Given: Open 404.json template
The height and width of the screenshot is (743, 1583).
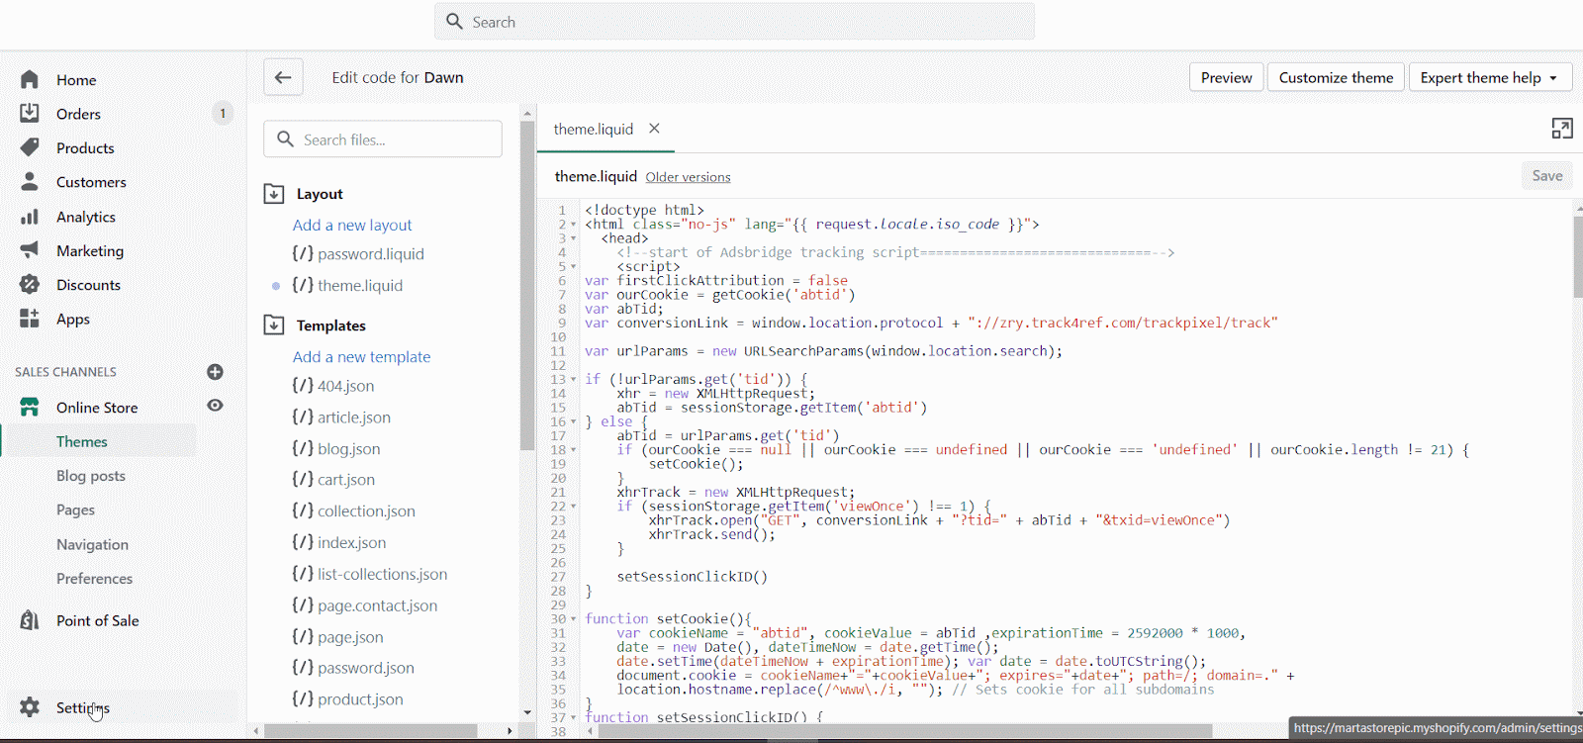Looking at the screenshot, I should [333, 386].
